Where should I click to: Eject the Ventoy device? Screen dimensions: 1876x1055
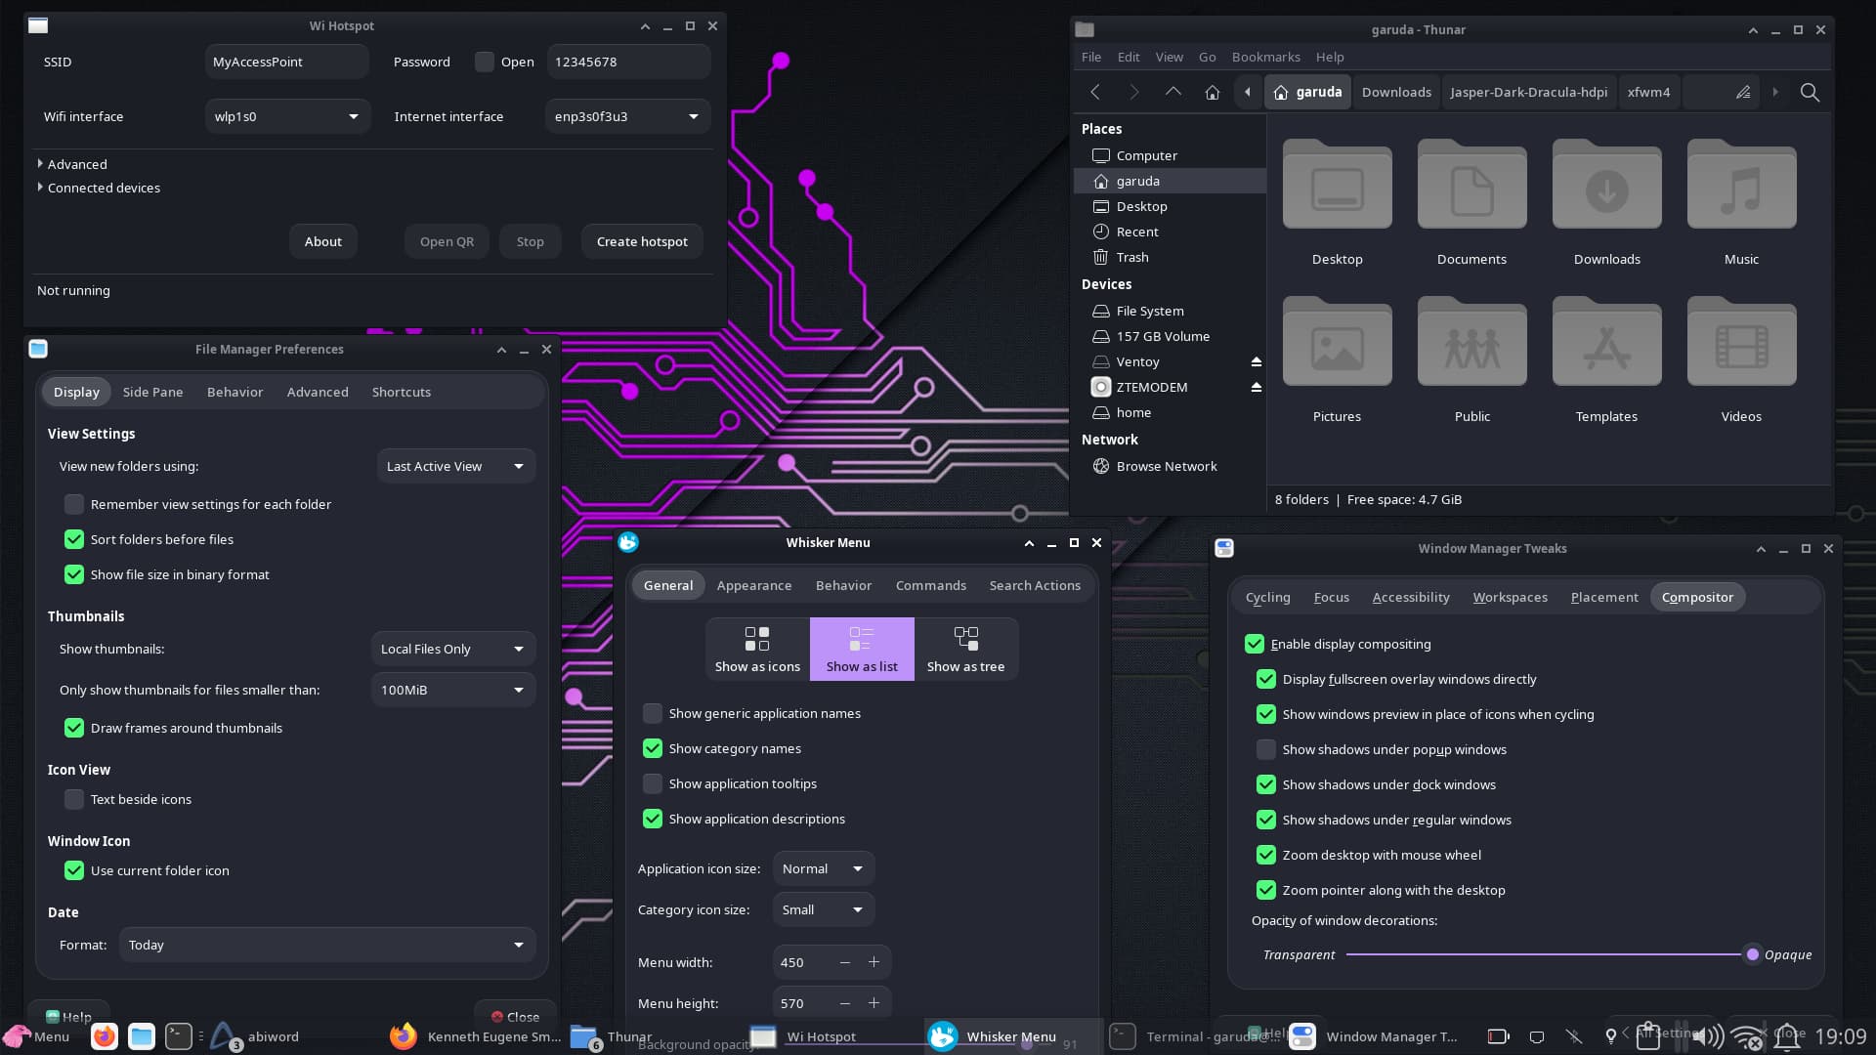click(1257, 361)
